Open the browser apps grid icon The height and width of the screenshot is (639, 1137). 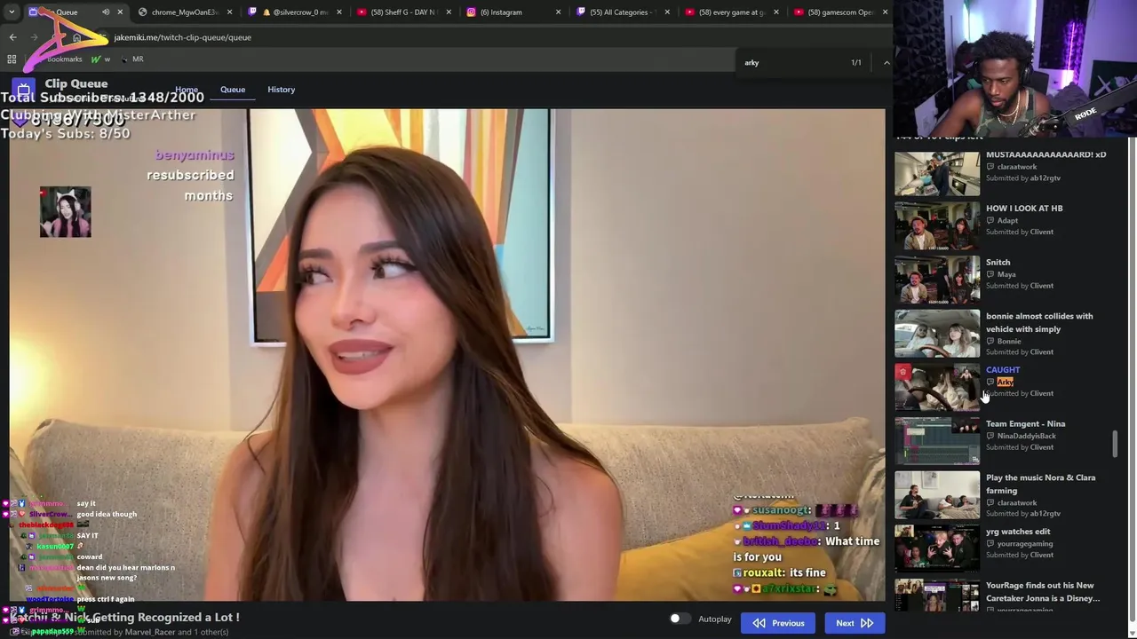point(12,59)
